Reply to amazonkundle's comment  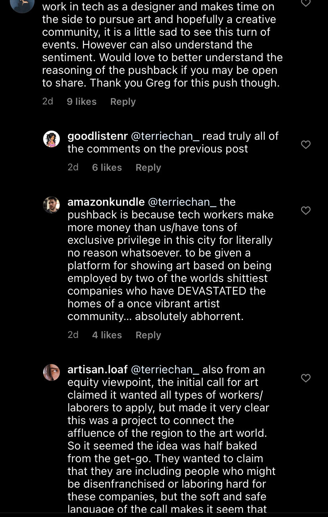click(148, 335)
